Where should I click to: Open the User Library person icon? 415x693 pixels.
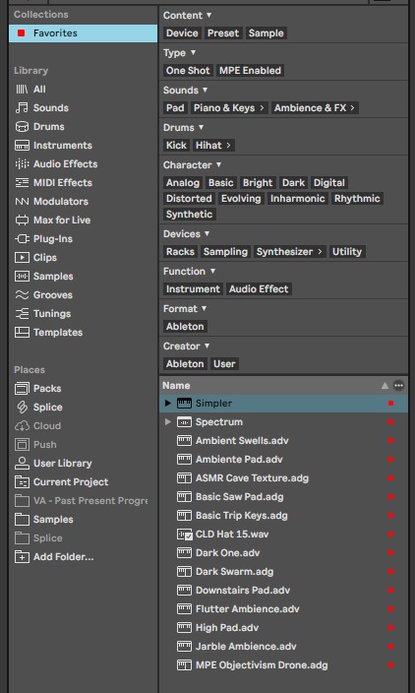tap(22, 464)
